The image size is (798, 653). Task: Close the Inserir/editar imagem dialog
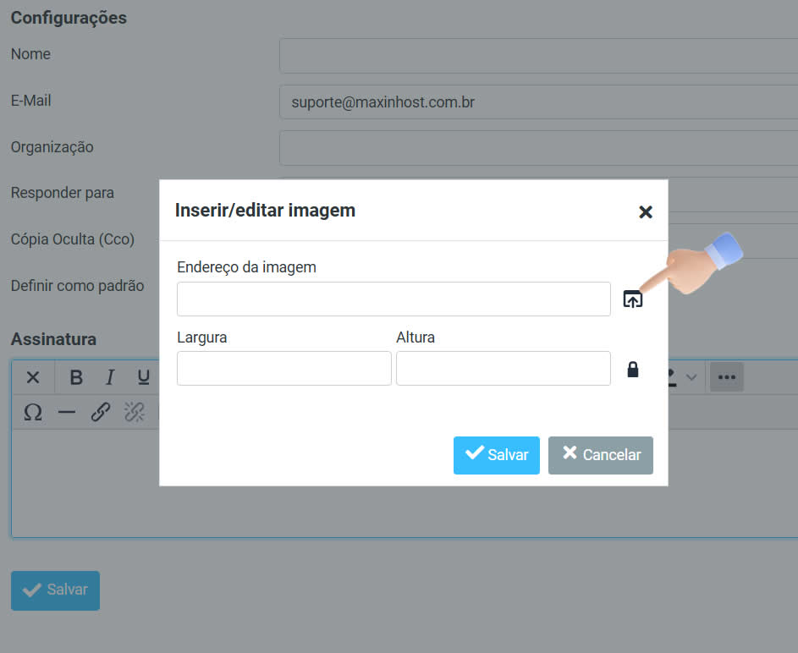point(645,212)
